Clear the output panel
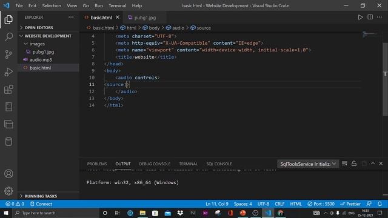The image size is (388, 218). point(344,163)
